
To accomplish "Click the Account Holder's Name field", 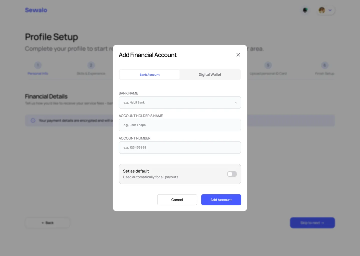I will coord(180,125).
